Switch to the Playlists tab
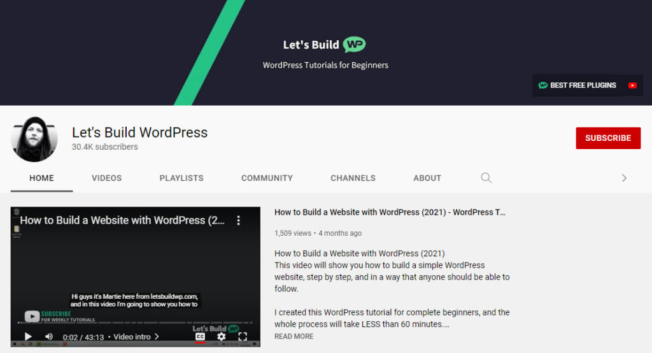This screenshot has height=353, width=652. 181,178
